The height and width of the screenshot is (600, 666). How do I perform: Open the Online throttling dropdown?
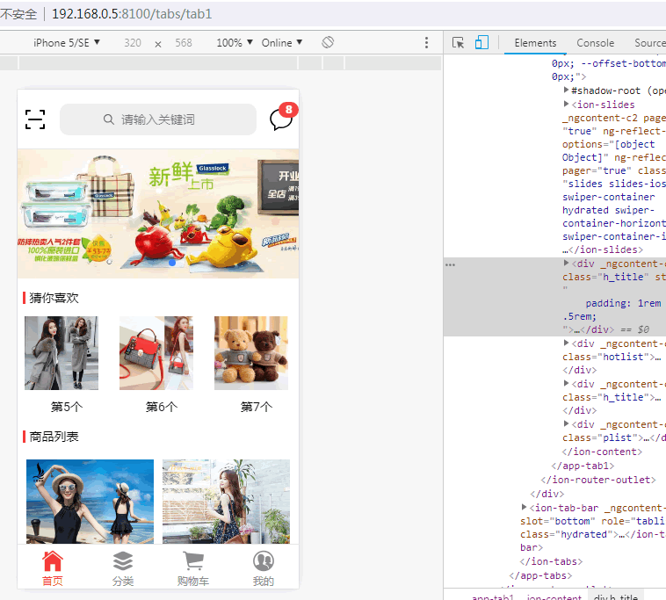pos(282,42)
